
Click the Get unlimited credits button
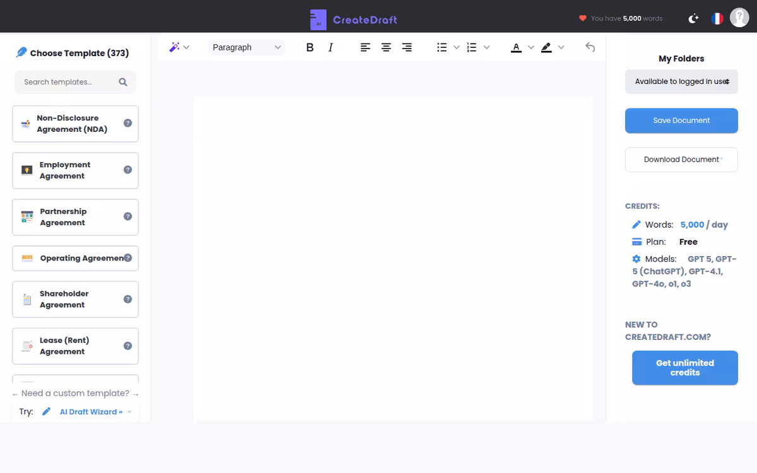(x=685, y=368)
